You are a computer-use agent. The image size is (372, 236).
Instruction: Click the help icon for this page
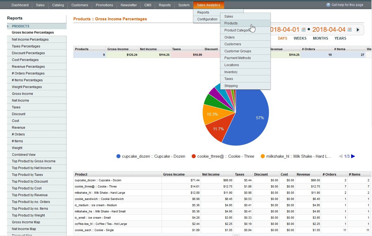click(328, 5)
